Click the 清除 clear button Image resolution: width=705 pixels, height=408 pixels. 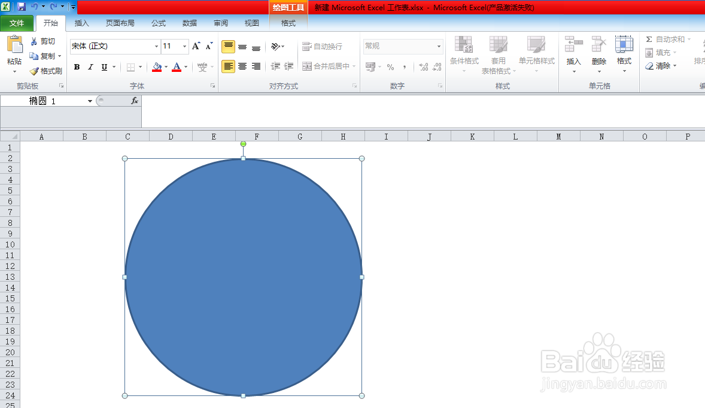click(x=661, y=66)
